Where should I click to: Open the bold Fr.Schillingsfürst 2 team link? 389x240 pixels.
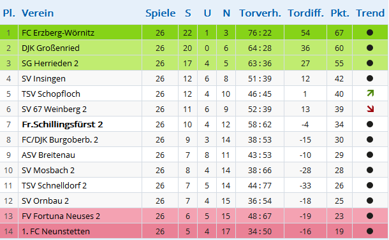coord(62,124)
